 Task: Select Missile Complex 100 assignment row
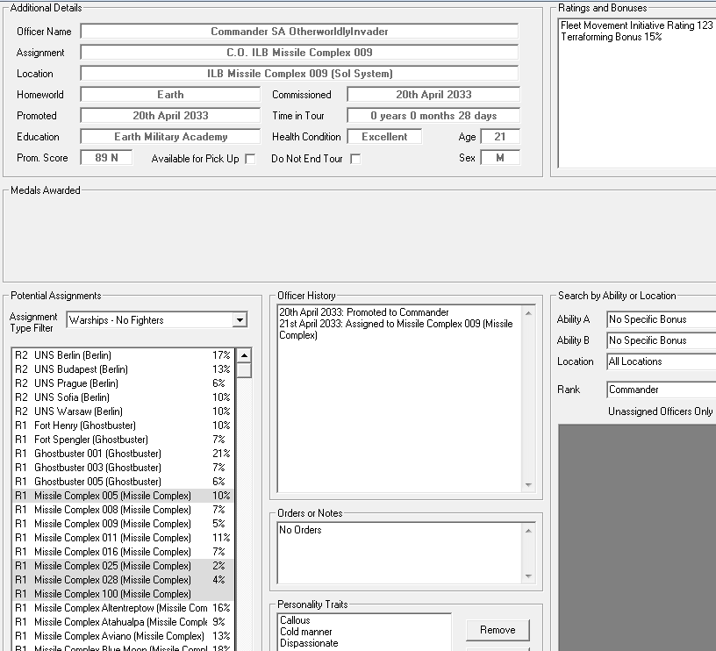[123, 594]
